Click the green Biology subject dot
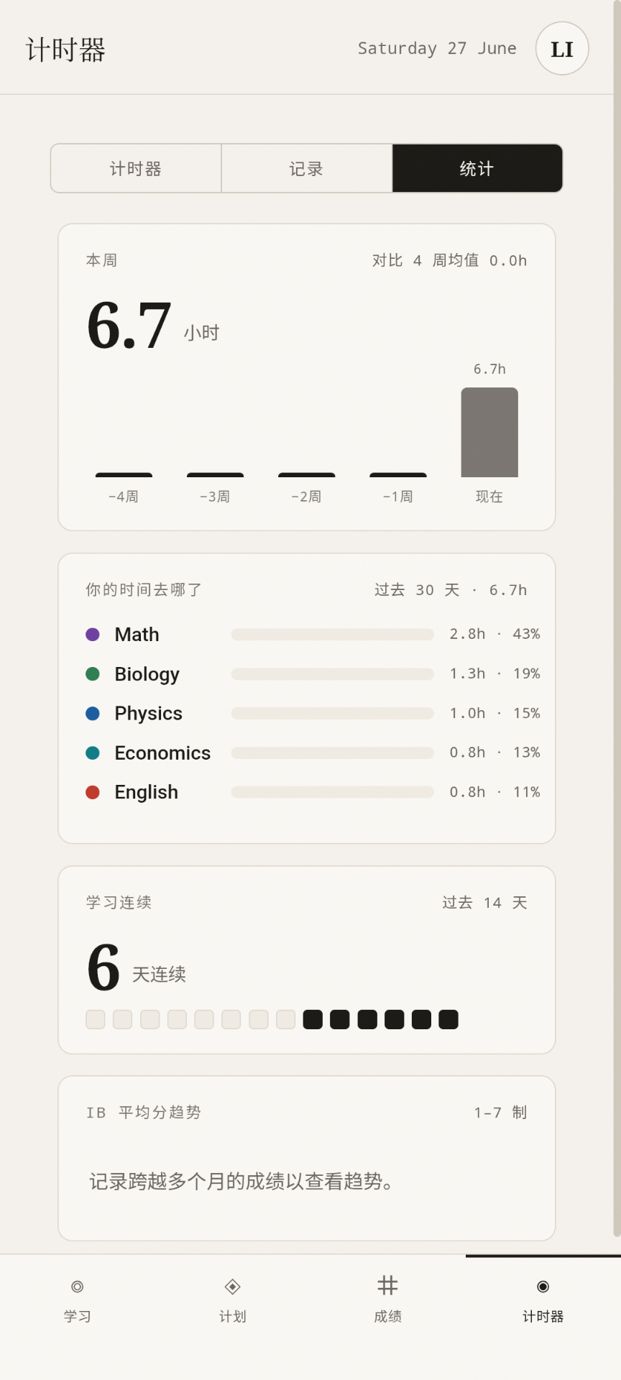The width and height of the screenshot is (621, 1380). 93,673
